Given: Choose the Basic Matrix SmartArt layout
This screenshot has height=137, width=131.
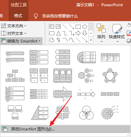Looking at the screenshot, I should tap(63, 113).
